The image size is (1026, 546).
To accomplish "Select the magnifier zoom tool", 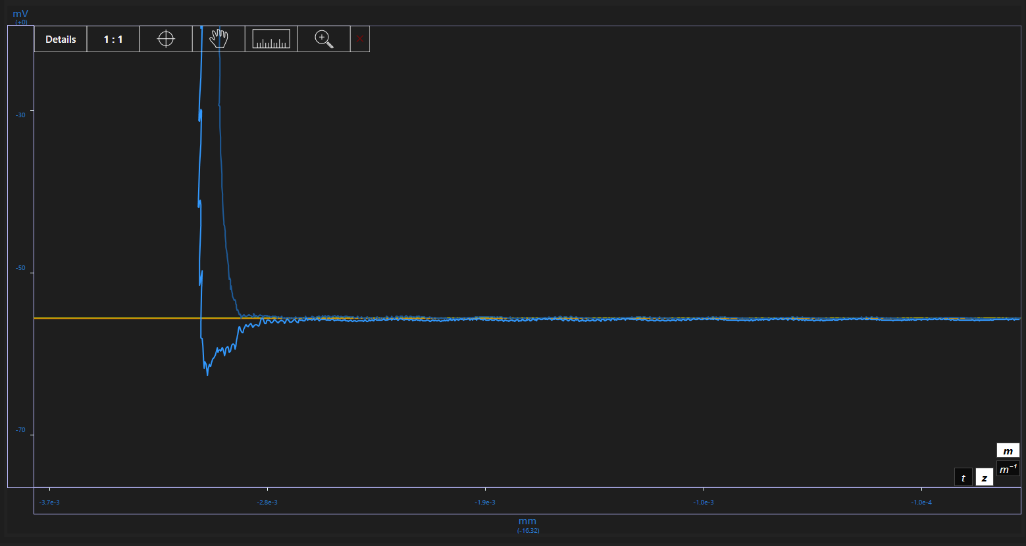I will pyautogui.click(x=324, y=40).
